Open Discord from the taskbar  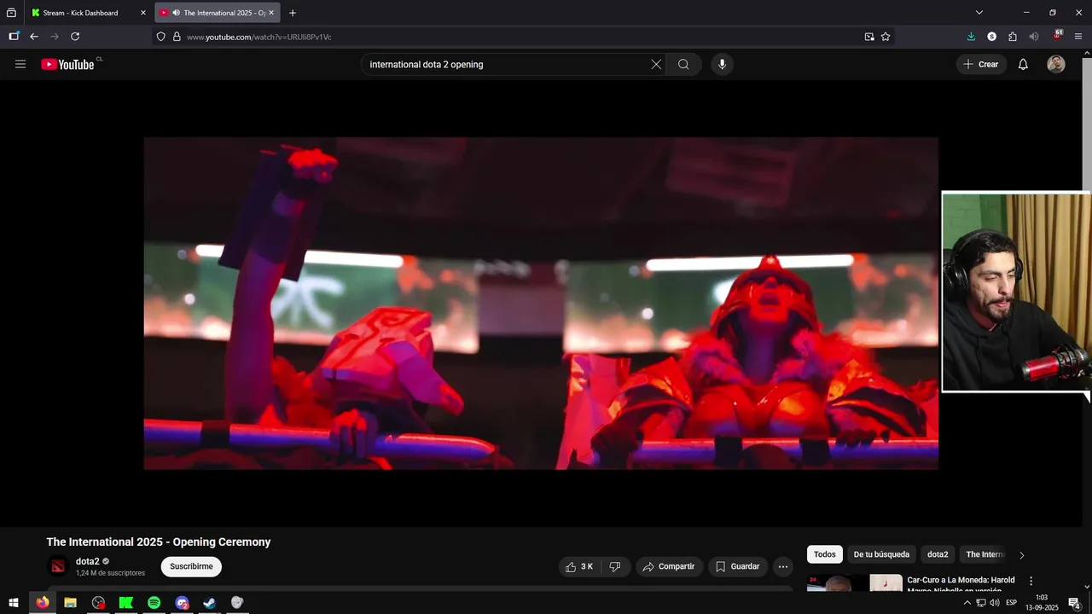pyautogui.click(x=182, y=603)
